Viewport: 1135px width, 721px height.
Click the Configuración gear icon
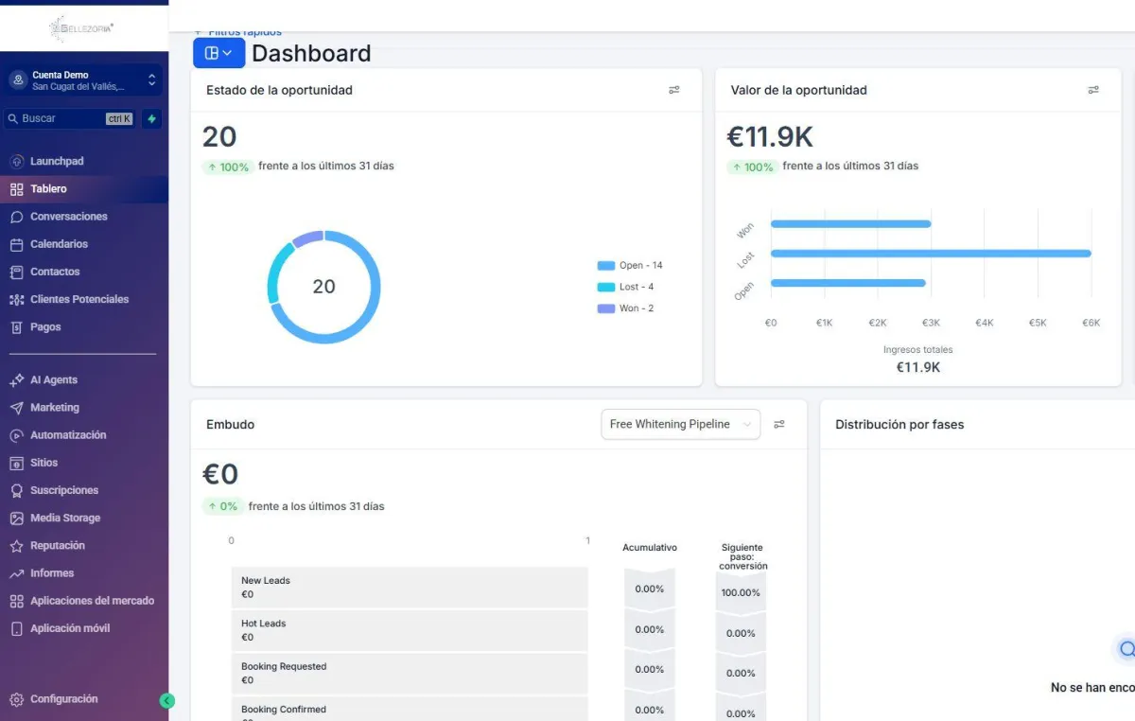(16, 699)
